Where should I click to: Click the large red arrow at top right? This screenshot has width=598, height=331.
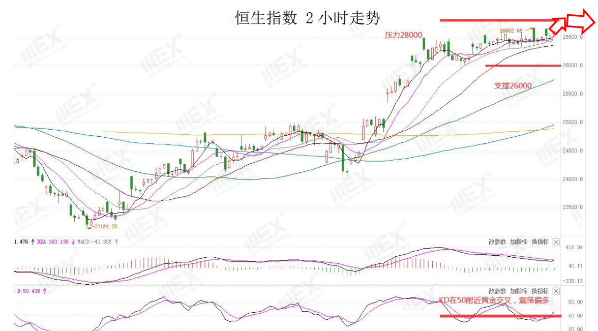(x=572, y=22)
